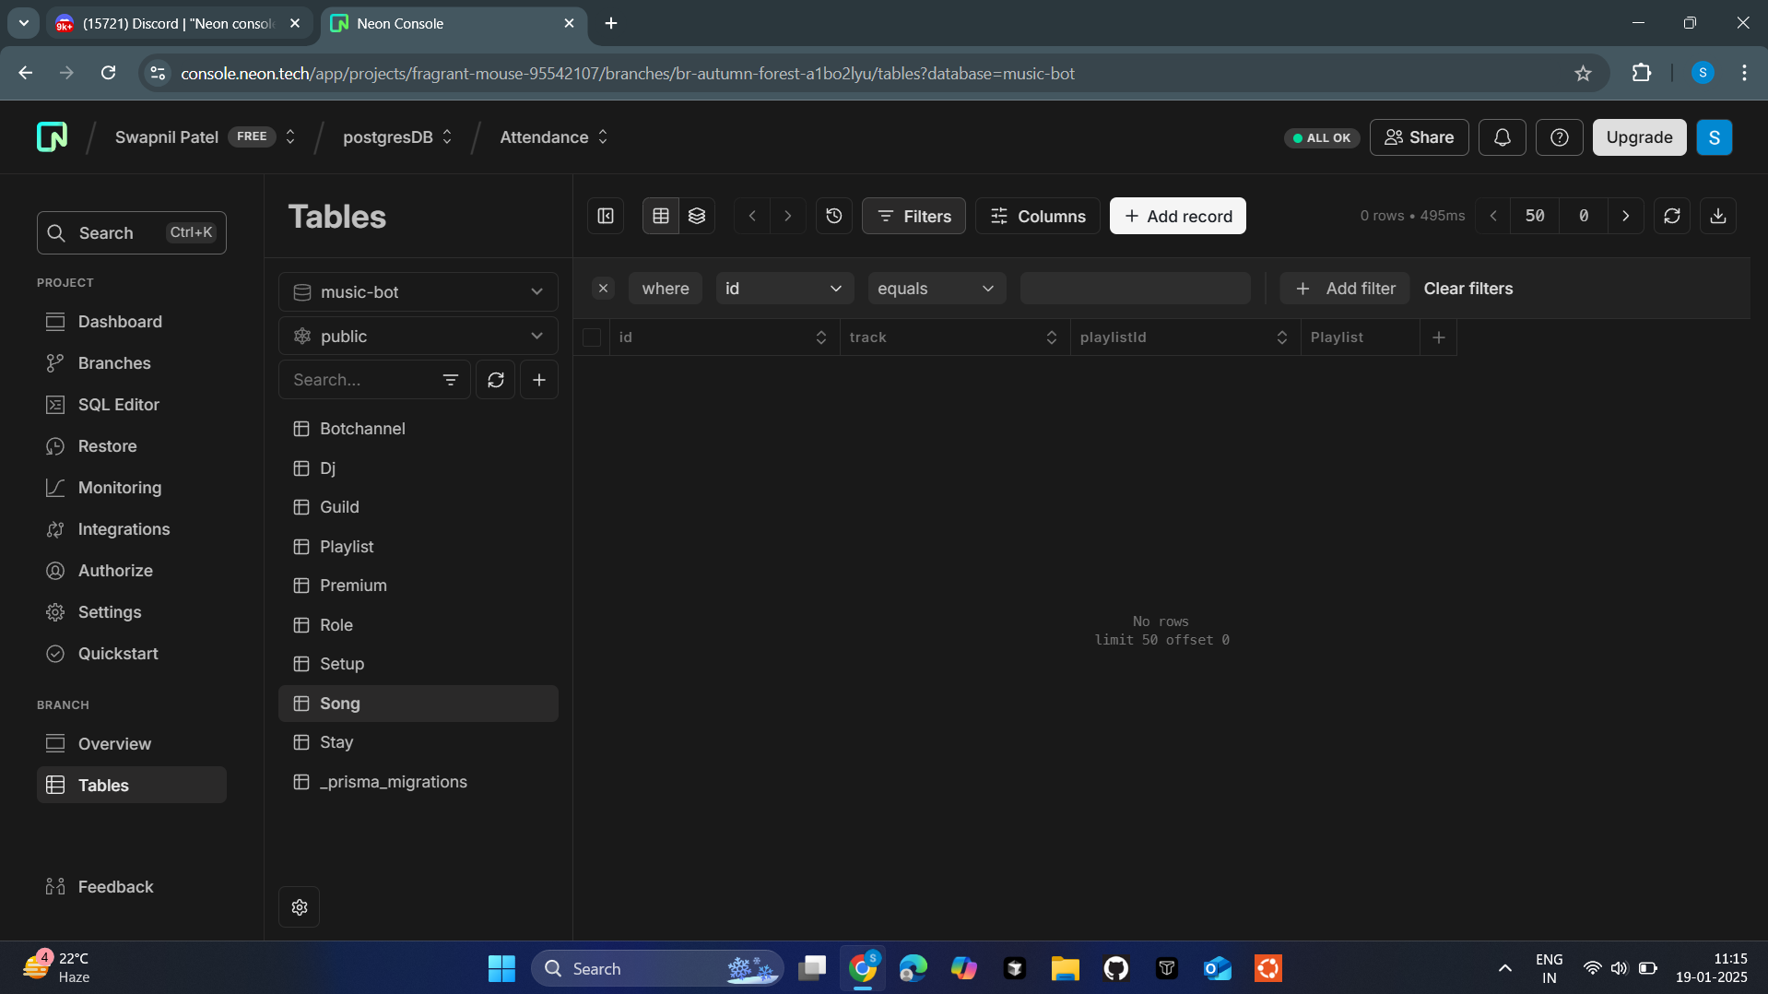Open GitHub Desktop from taskbar

(1116, 968)
